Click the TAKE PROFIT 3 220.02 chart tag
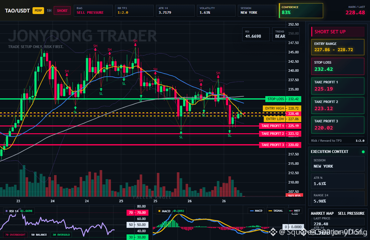Screen dimensions: 370x240 (280, 145)
